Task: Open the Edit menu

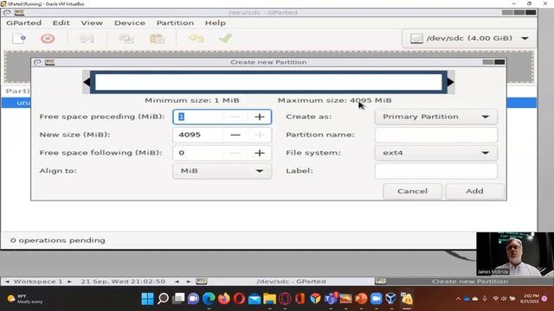Action: (x=61, y=23)
